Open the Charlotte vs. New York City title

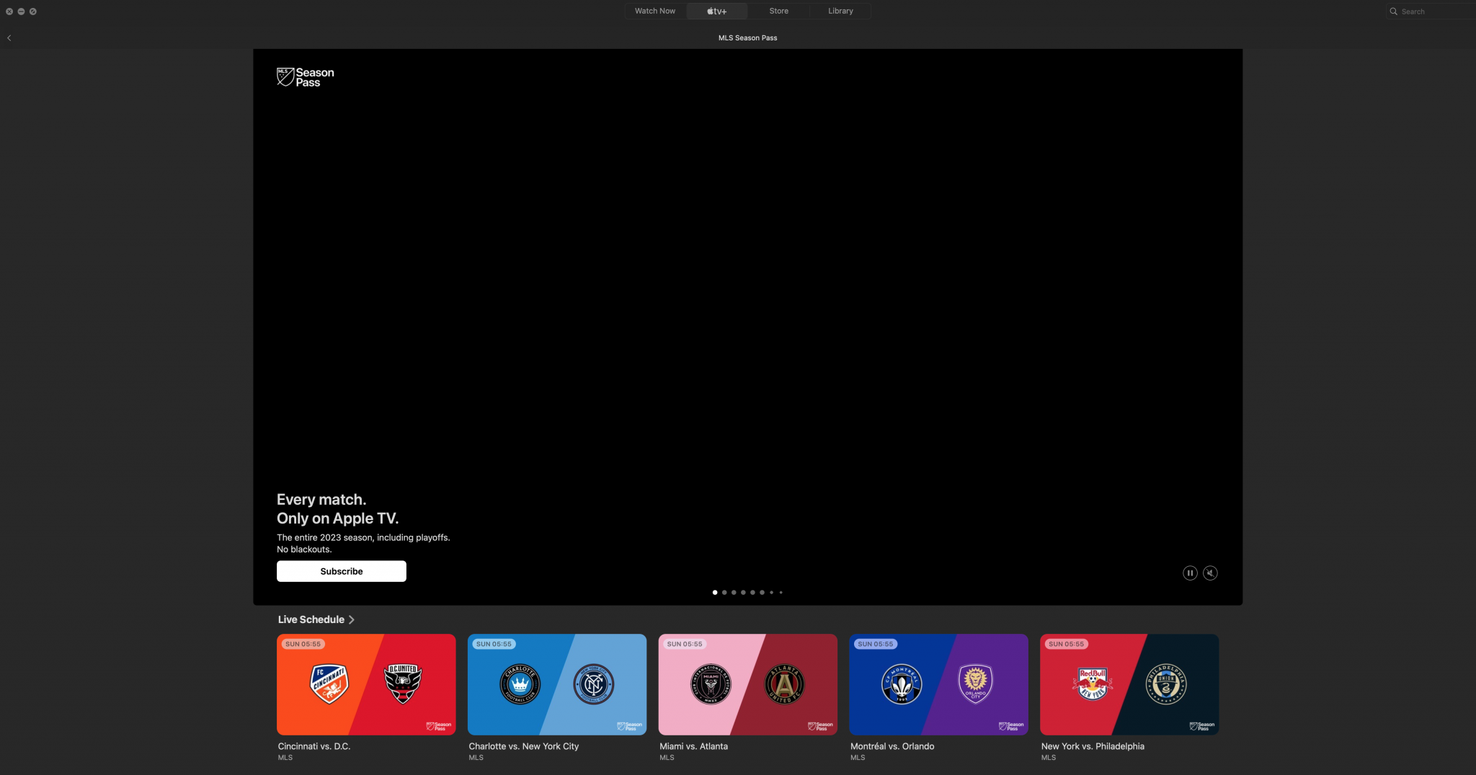(x=524, y=746)
